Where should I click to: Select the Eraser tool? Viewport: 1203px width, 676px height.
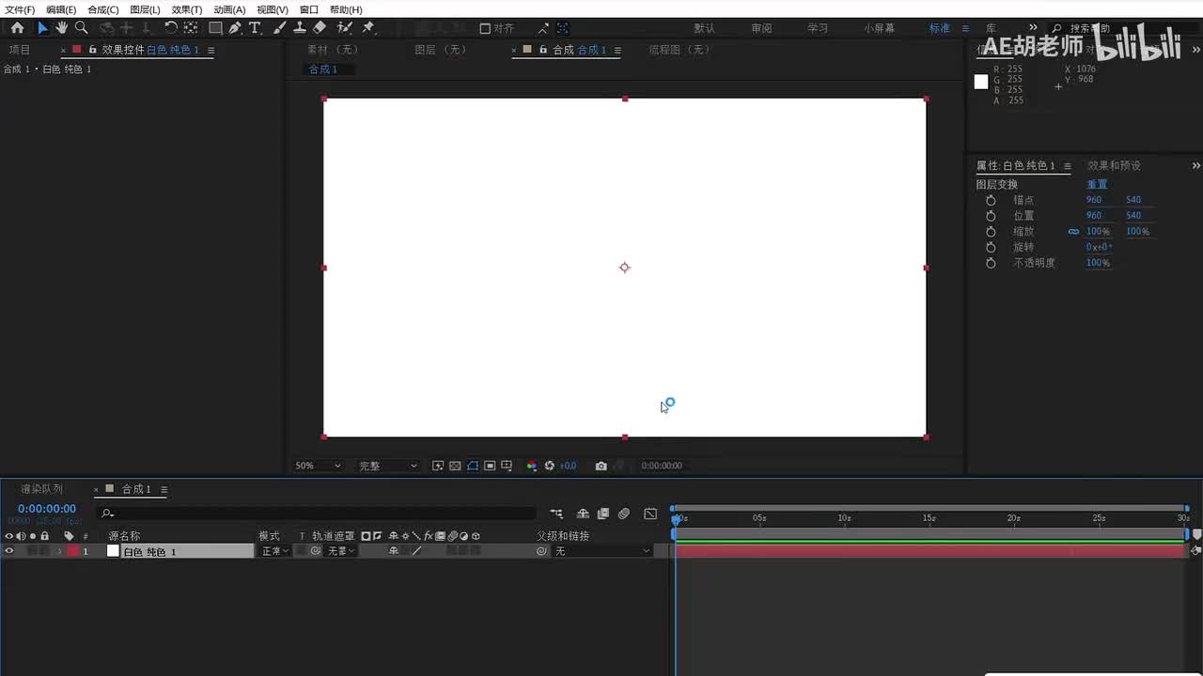tap(320, 28)
